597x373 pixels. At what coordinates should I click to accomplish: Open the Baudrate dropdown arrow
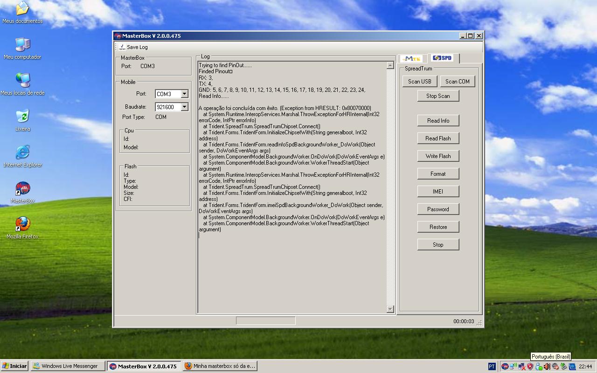(184, 107)
